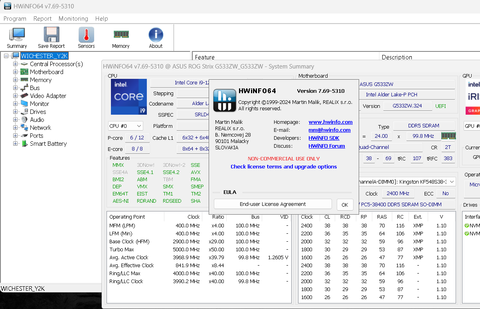The height and width of the screenshot is (309, 480).
Task: Select the Motherboard tree icon
Action: coord(24,72)
